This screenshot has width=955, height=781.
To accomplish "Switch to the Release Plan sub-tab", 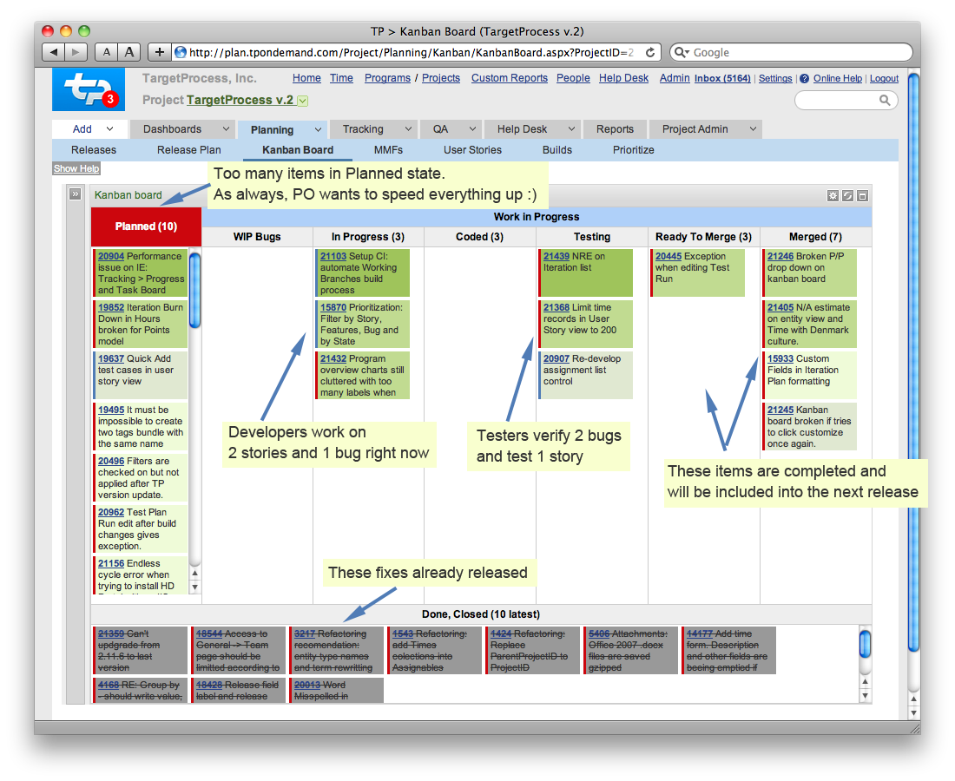I will (x=188, y=150).
